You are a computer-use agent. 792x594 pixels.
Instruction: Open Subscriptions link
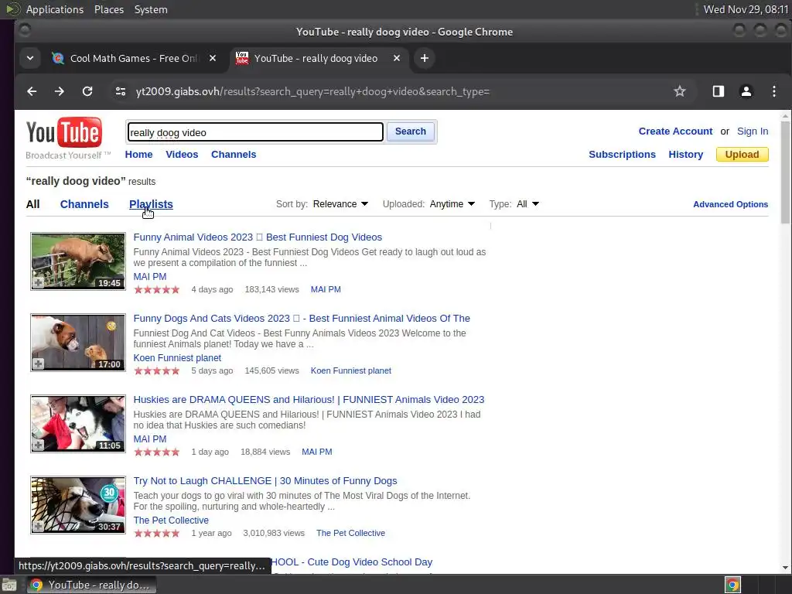coord(623,155)
